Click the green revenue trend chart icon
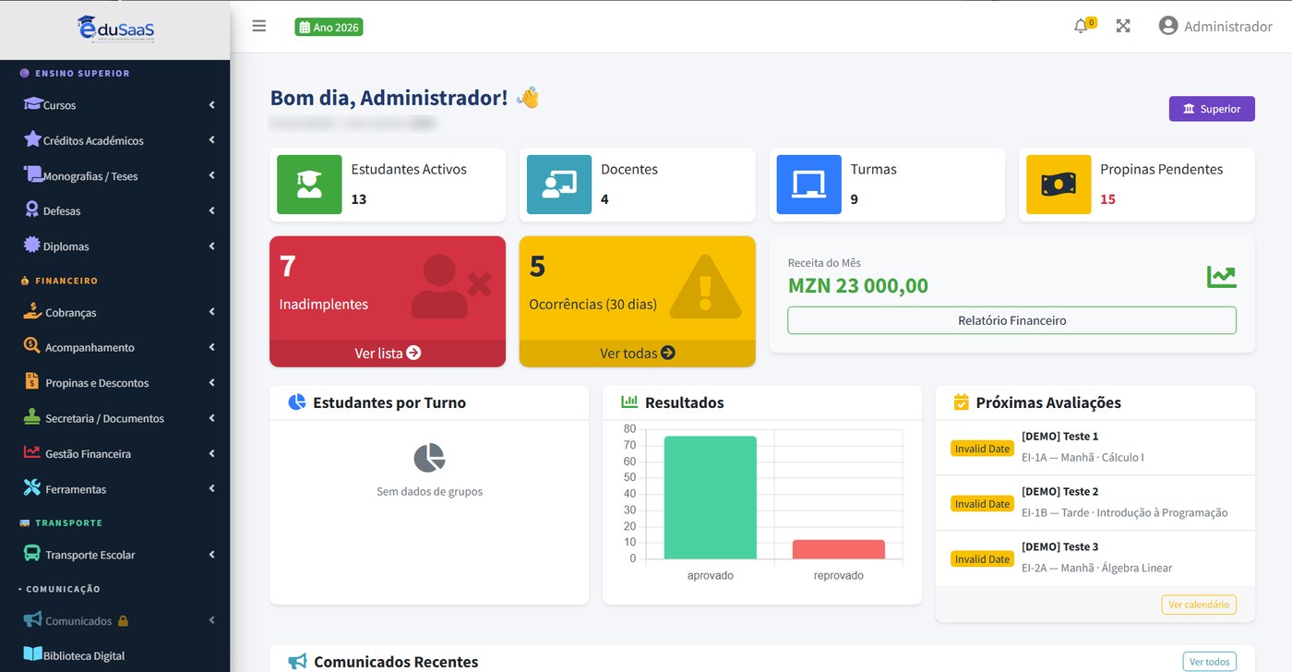The height and width of the screenshot is (672, 1292). [x=1221, y=276]
